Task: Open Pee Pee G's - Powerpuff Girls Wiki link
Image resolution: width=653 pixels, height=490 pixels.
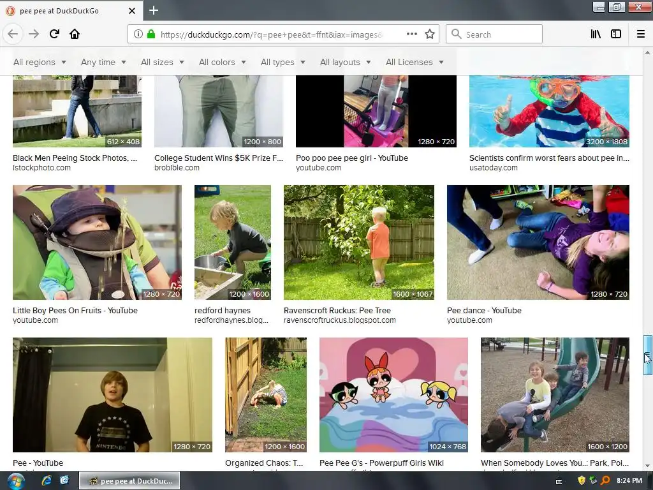Action: pos(381,463)
